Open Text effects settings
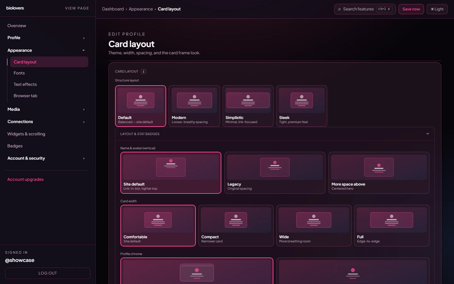 click(49, 85)
